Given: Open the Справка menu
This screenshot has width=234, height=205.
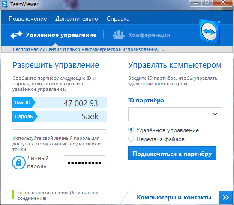Looking at the screenshot, I should [x=118, y=19].
